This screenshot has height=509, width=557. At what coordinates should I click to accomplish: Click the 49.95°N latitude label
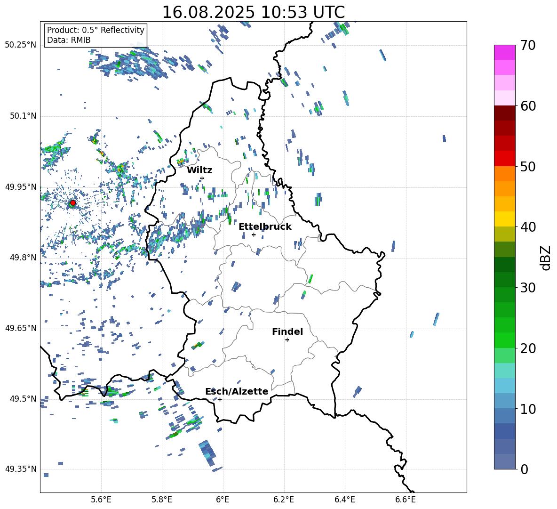[21, 186]
